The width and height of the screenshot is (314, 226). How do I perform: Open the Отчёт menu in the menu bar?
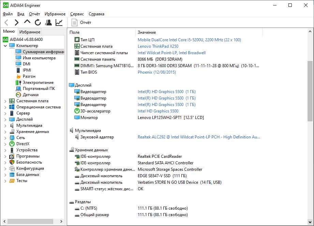[x=34, y=14]
